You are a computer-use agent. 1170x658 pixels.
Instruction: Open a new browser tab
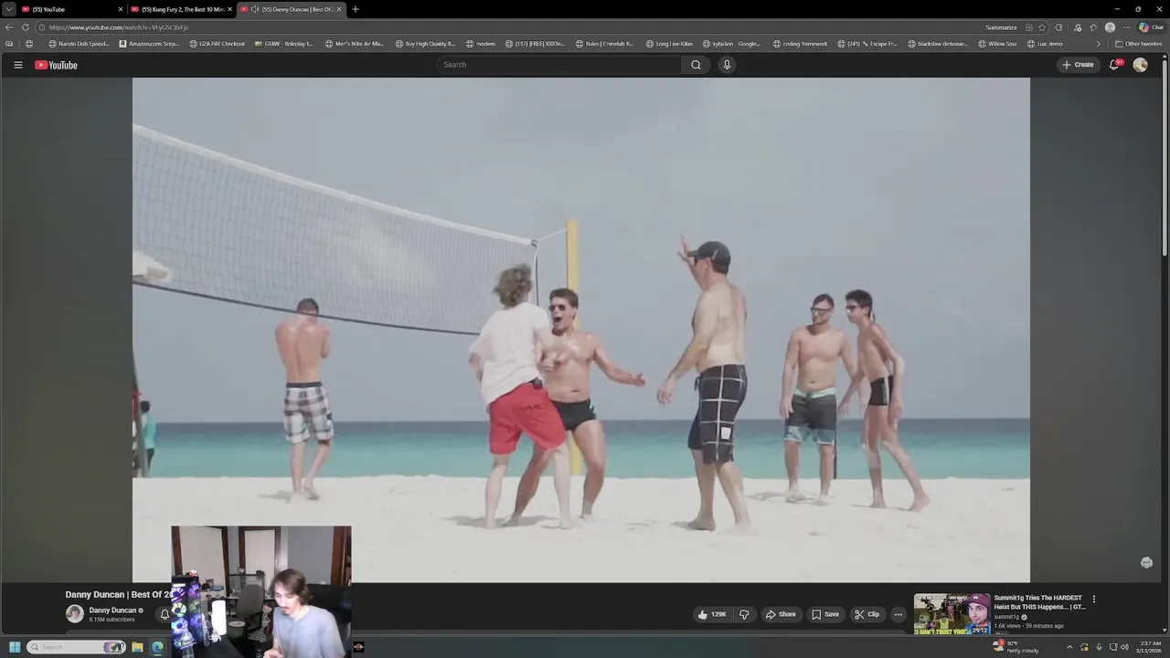(x=356, y=9)
